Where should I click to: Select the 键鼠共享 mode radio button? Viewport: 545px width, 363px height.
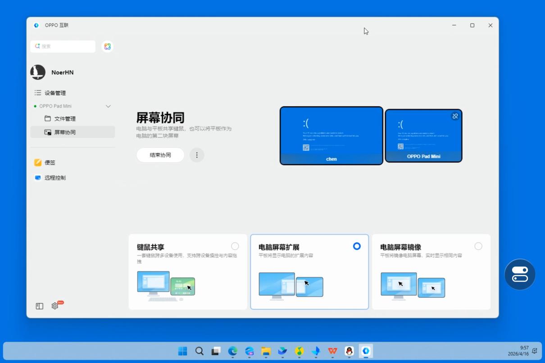point(235,246)
